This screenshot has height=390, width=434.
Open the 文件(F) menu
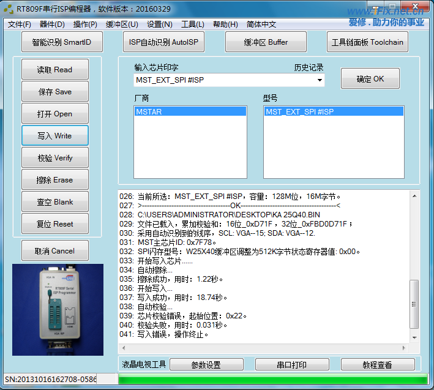pos(19,24)
